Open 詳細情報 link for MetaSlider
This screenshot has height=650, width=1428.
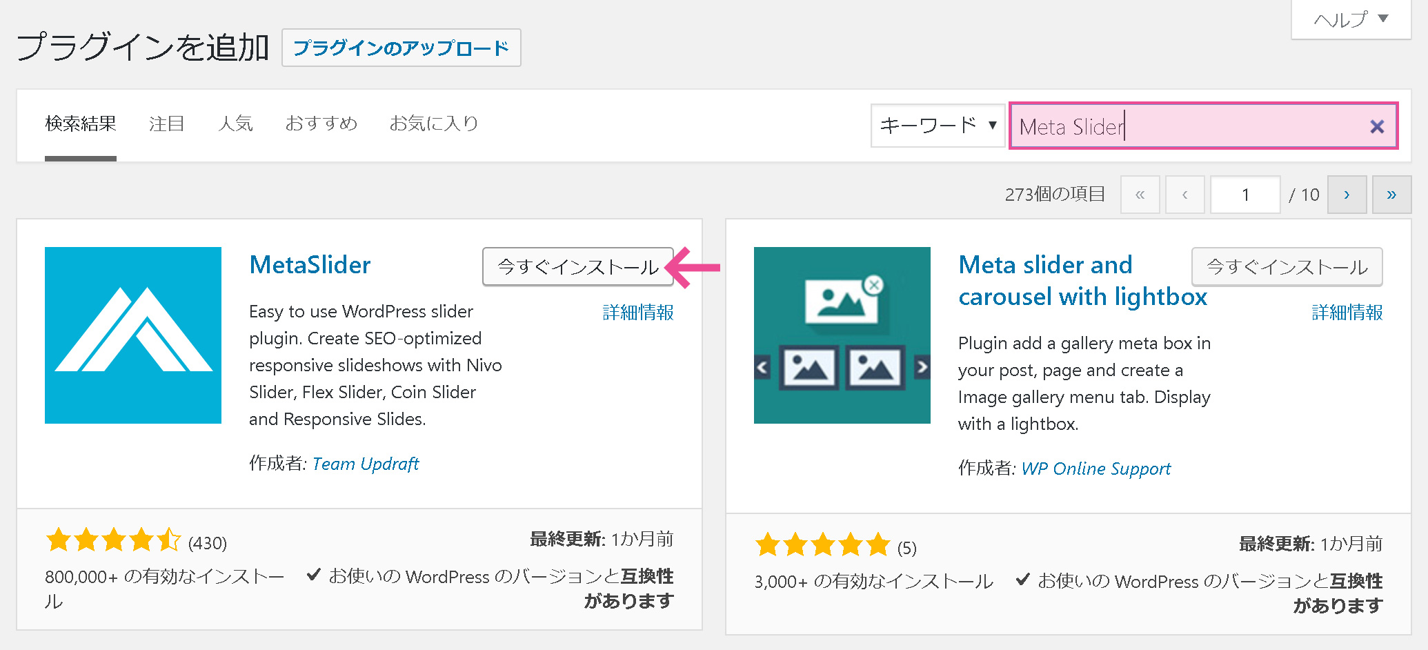(637, 313)
